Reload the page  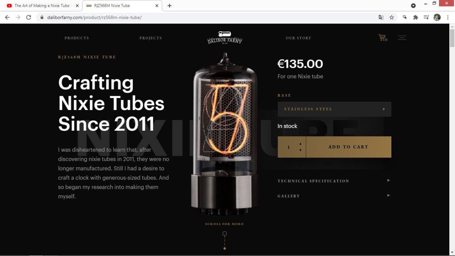click(29, 17)
